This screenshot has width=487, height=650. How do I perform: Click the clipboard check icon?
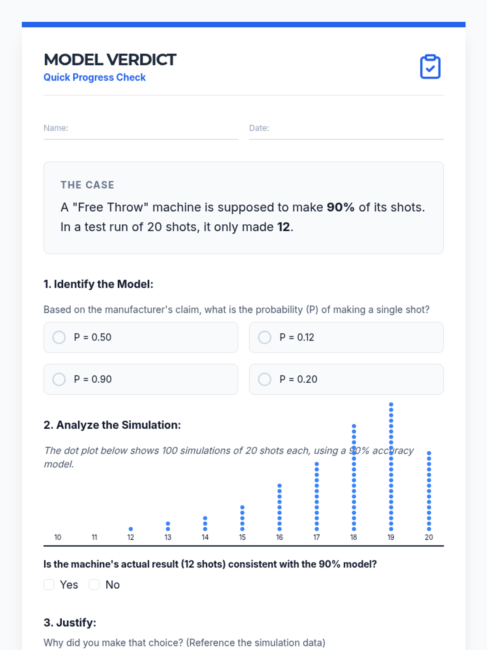click(430, 67)
